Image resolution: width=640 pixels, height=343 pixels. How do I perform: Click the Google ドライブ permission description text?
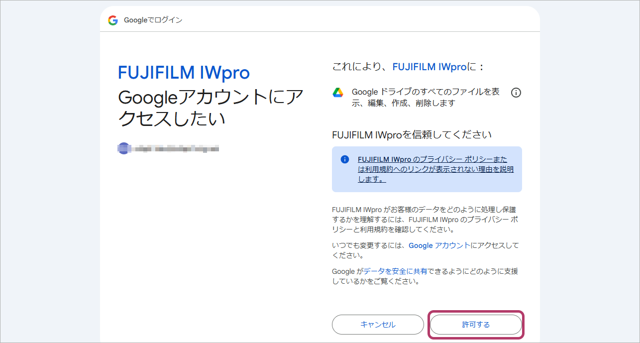[426, 98]
